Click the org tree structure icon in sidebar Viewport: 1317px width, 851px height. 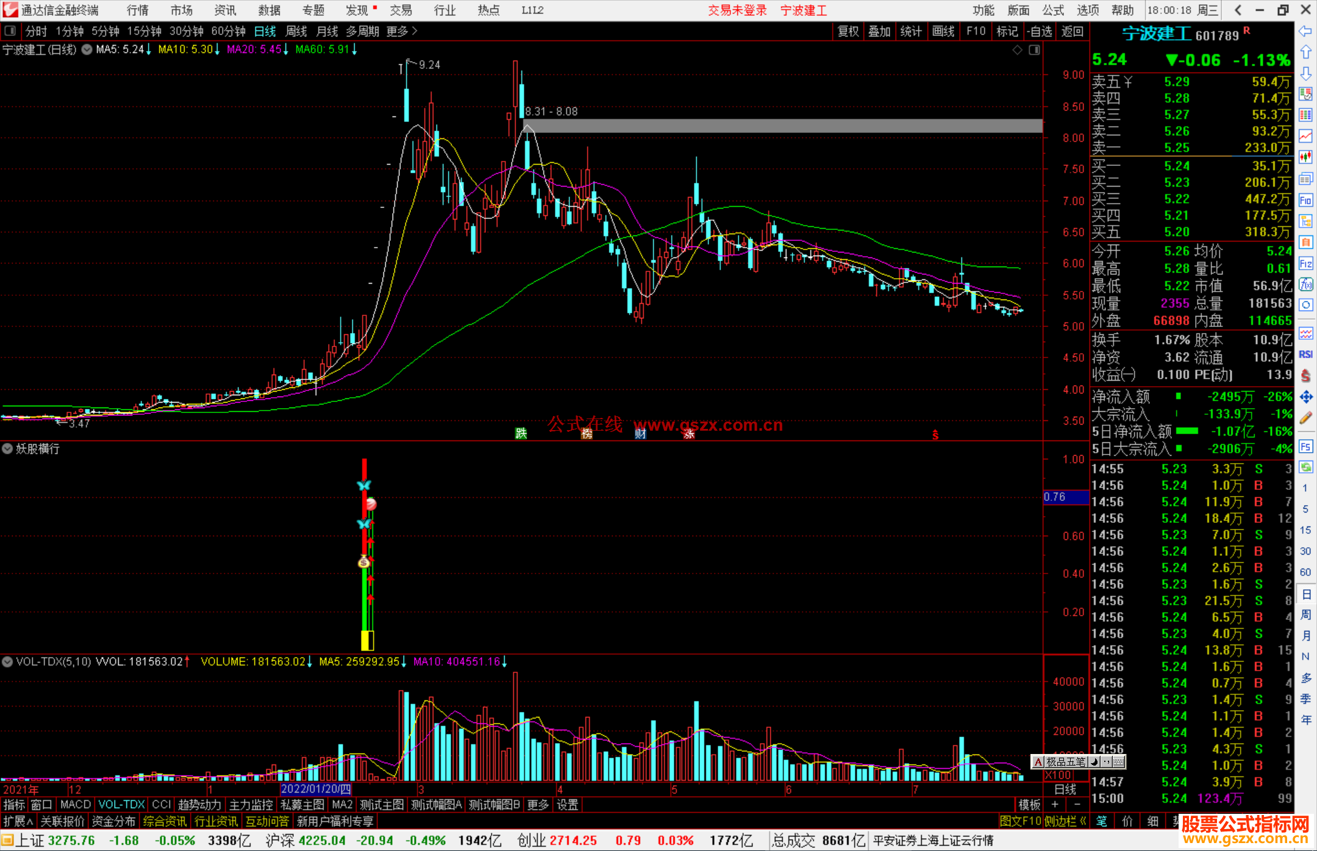[1305, 221]
